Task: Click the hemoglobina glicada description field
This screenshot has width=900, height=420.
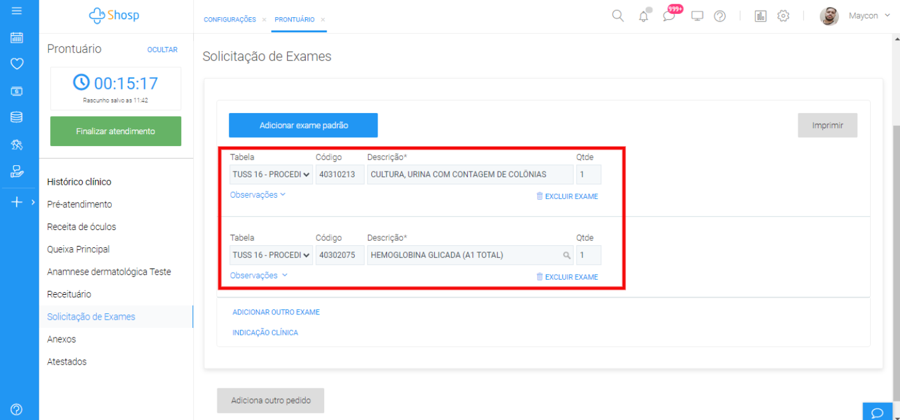Action: coord(464,255)
